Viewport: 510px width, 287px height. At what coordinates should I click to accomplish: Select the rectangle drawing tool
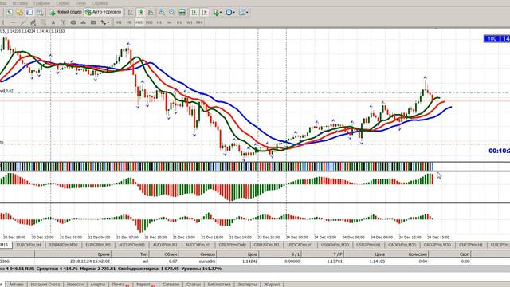[93, 22]
